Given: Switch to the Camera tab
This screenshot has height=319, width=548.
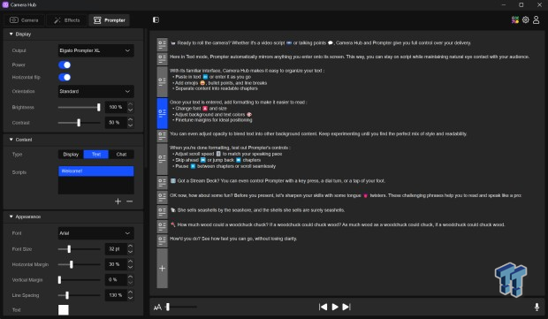Looking at the screenshot, I should [x=24, y=20].
